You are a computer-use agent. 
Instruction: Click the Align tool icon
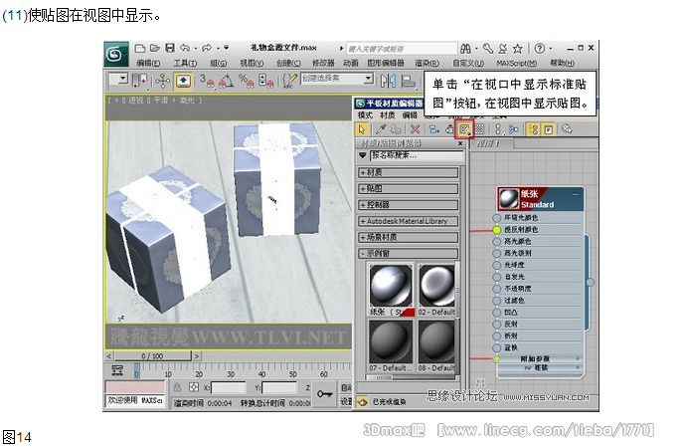pos(409,81)
